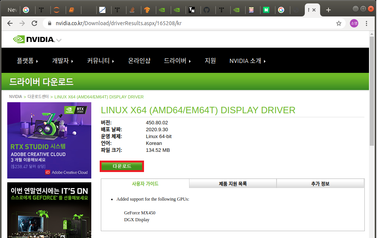Open the 온라인샵 menu item
Viewport: 377px width, 238px height.
[x=139, y=61]
